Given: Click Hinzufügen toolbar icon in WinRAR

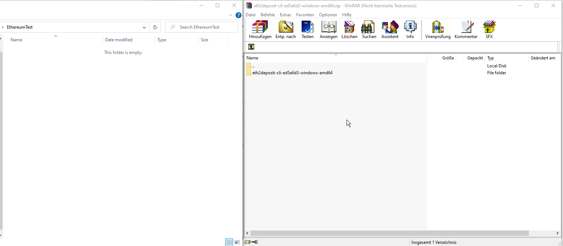Looking at the screenshot, I should click(x=260, y=30).
